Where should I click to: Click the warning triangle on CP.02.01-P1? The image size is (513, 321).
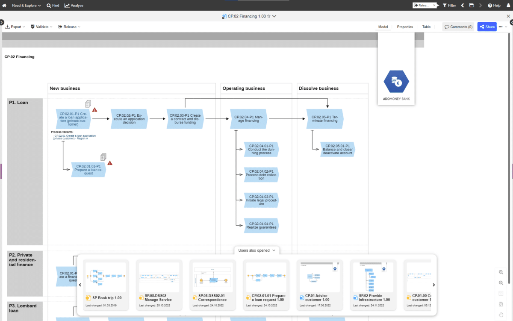coord(94,109)
